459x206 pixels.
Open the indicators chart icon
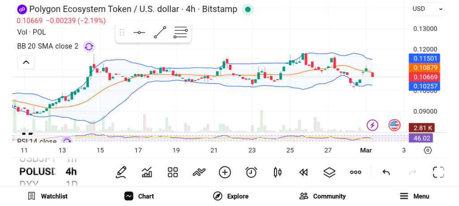[x=147, y=172]
